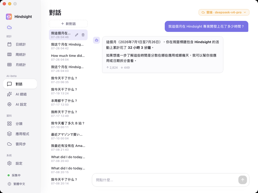Start a 新對話 conversation
Image resolution: width=258 pixels, height=193 pixels.
(68, 24)
